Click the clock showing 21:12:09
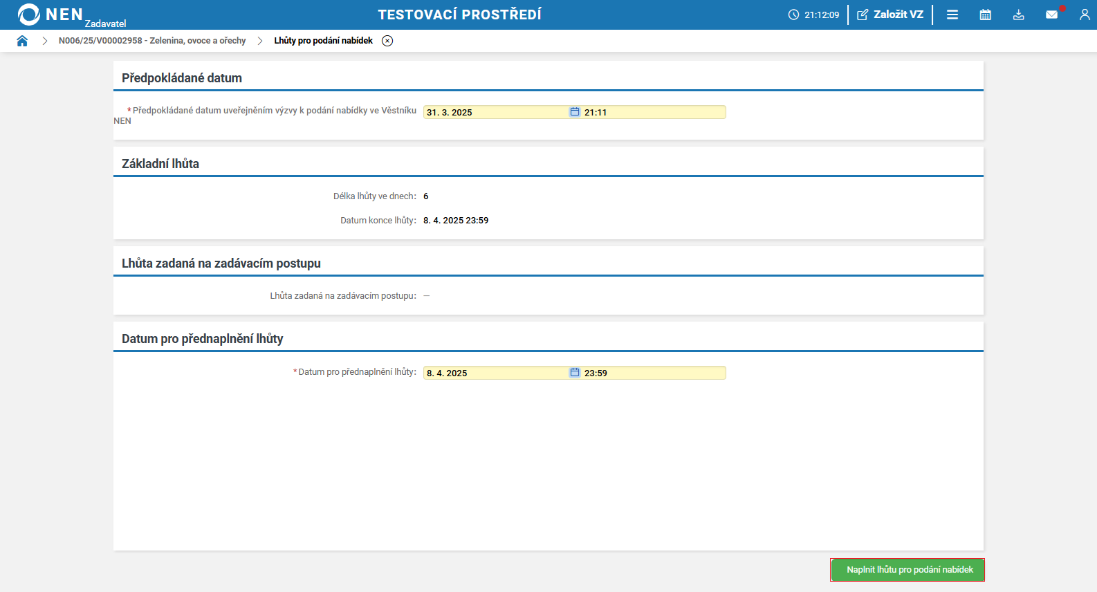Screen dimensions: 1097x592 [x=814, y=15]
